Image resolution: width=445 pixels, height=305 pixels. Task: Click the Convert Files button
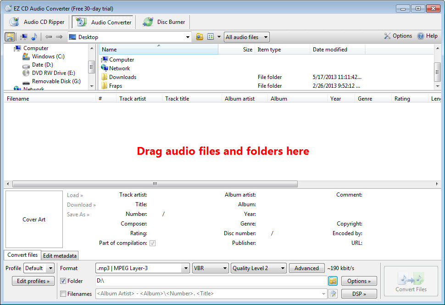(x=411, y=281)
